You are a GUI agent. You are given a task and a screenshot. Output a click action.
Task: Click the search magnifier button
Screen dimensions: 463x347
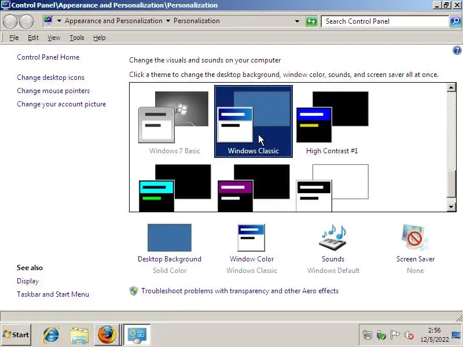(455, 21)
